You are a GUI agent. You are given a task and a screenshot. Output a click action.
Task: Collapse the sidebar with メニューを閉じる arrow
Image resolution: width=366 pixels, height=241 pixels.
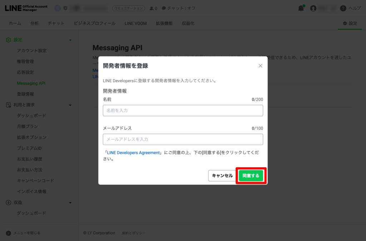(9, 233)
